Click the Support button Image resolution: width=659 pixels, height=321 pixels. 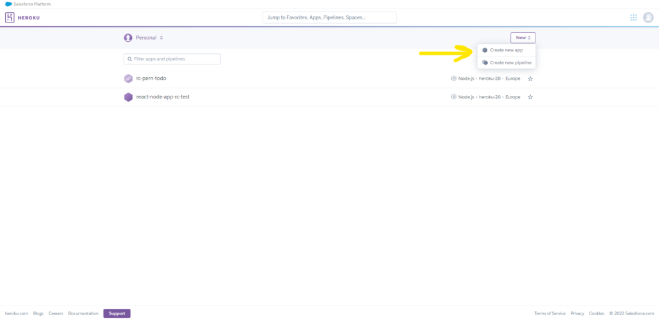(x=117, y=313)
